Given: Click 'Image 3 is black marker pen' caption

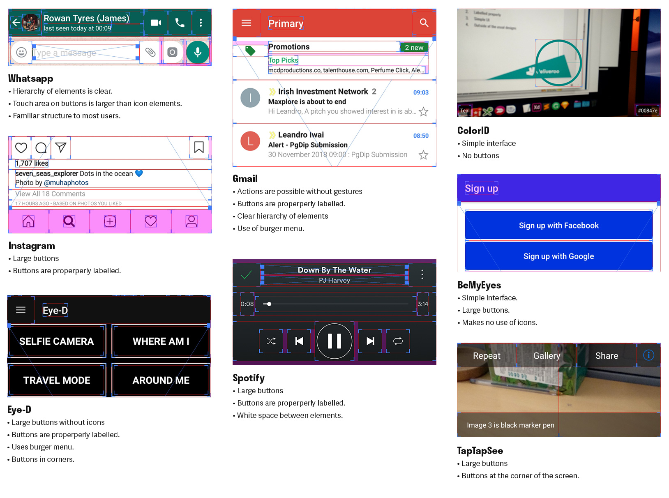Looking at the screenshot, I should coord(510,425).
